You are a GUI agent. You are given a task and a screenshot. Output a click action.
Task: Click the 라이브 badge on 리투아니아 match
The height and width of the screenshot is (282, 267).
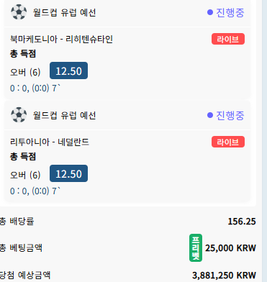click(228, 142)
